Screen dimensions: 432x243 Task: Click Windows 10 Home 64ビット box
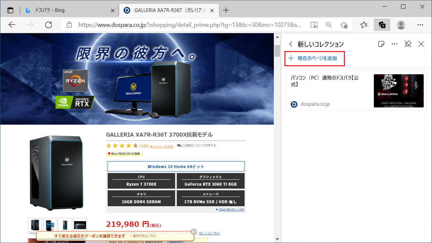coord(176,166)
